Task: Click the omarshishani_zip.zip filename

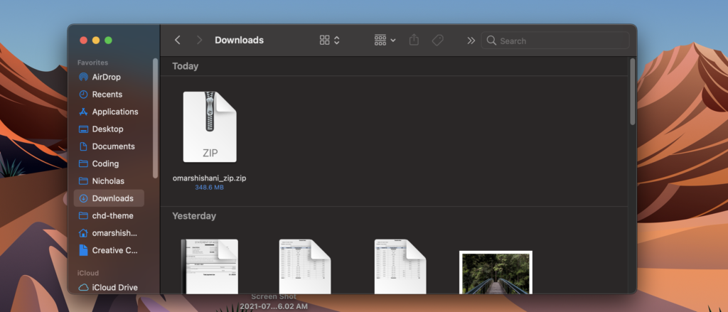Action: (210, 178)
